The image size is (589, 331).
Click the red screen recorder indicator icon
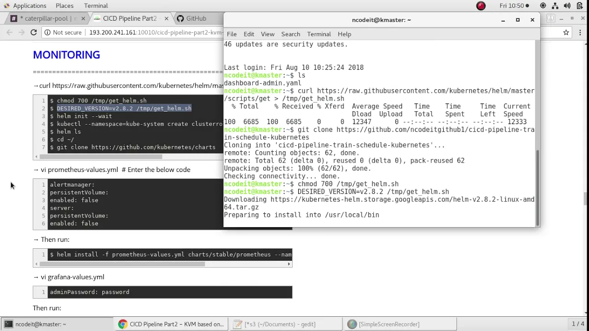click(x=481, y=6)
